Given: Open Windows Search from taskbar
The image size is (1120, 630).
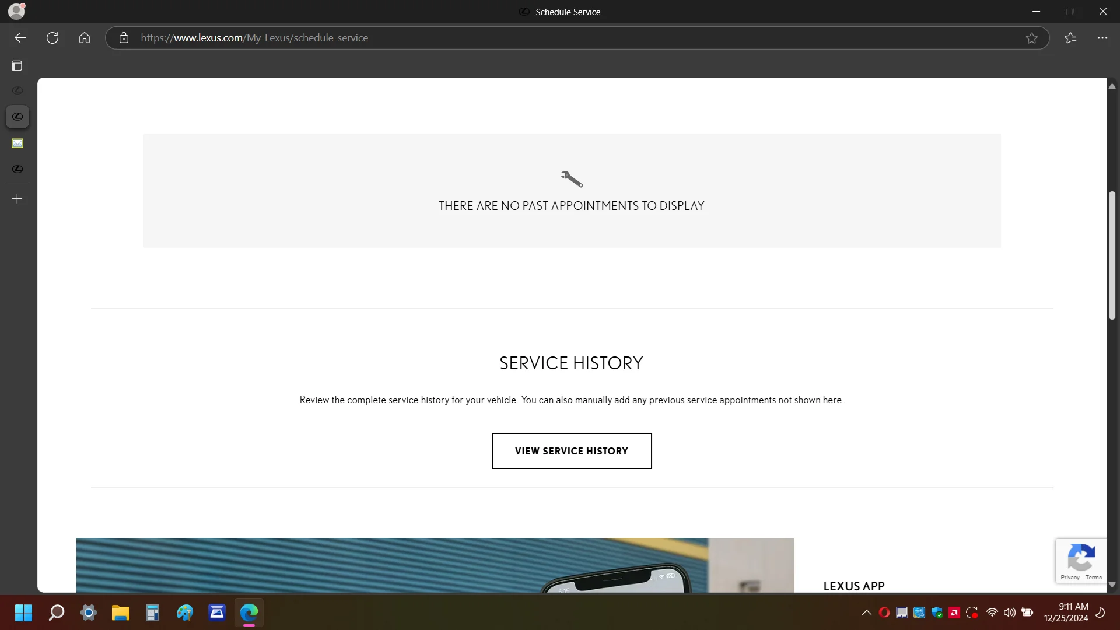Looking at the screenshot, I should [57, 612].
